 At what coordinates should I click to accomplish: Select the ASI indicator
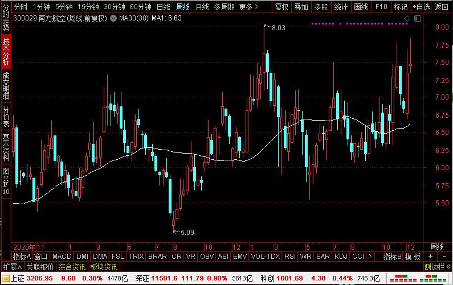point(223,257)
